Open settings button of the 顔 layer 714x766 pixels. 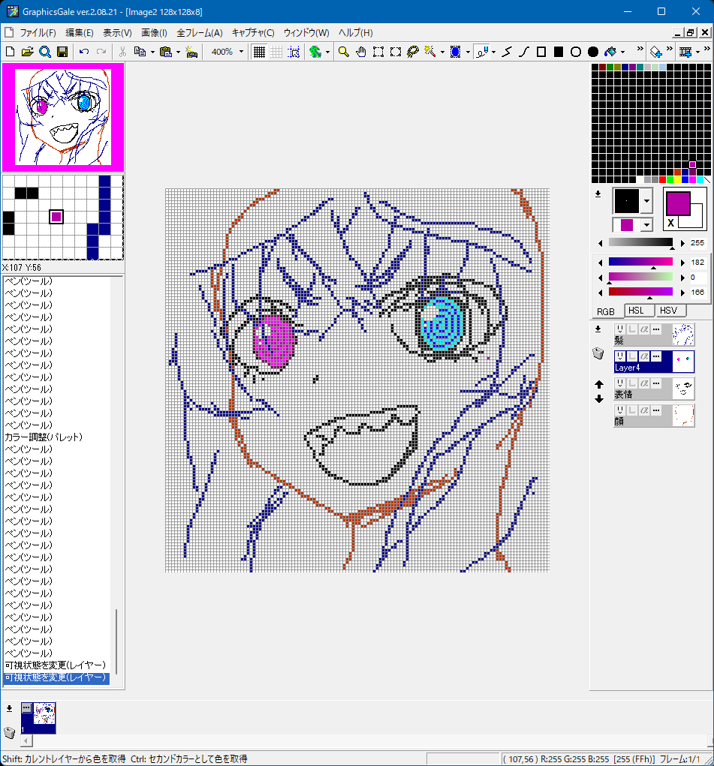coord(656,410)
